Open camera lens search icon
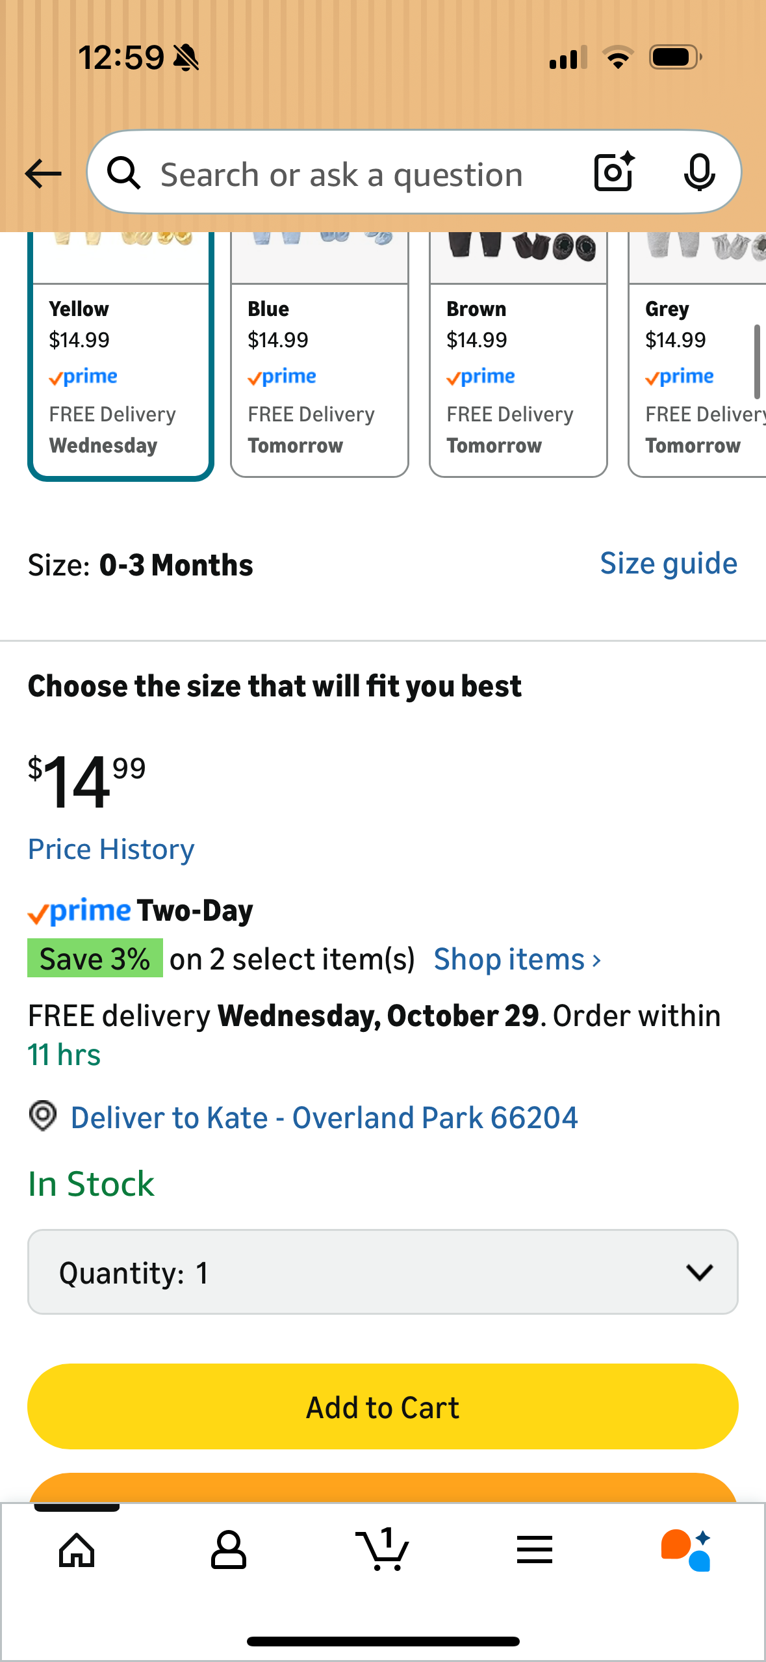The image size is (766, 1662). tap(614, 173)
